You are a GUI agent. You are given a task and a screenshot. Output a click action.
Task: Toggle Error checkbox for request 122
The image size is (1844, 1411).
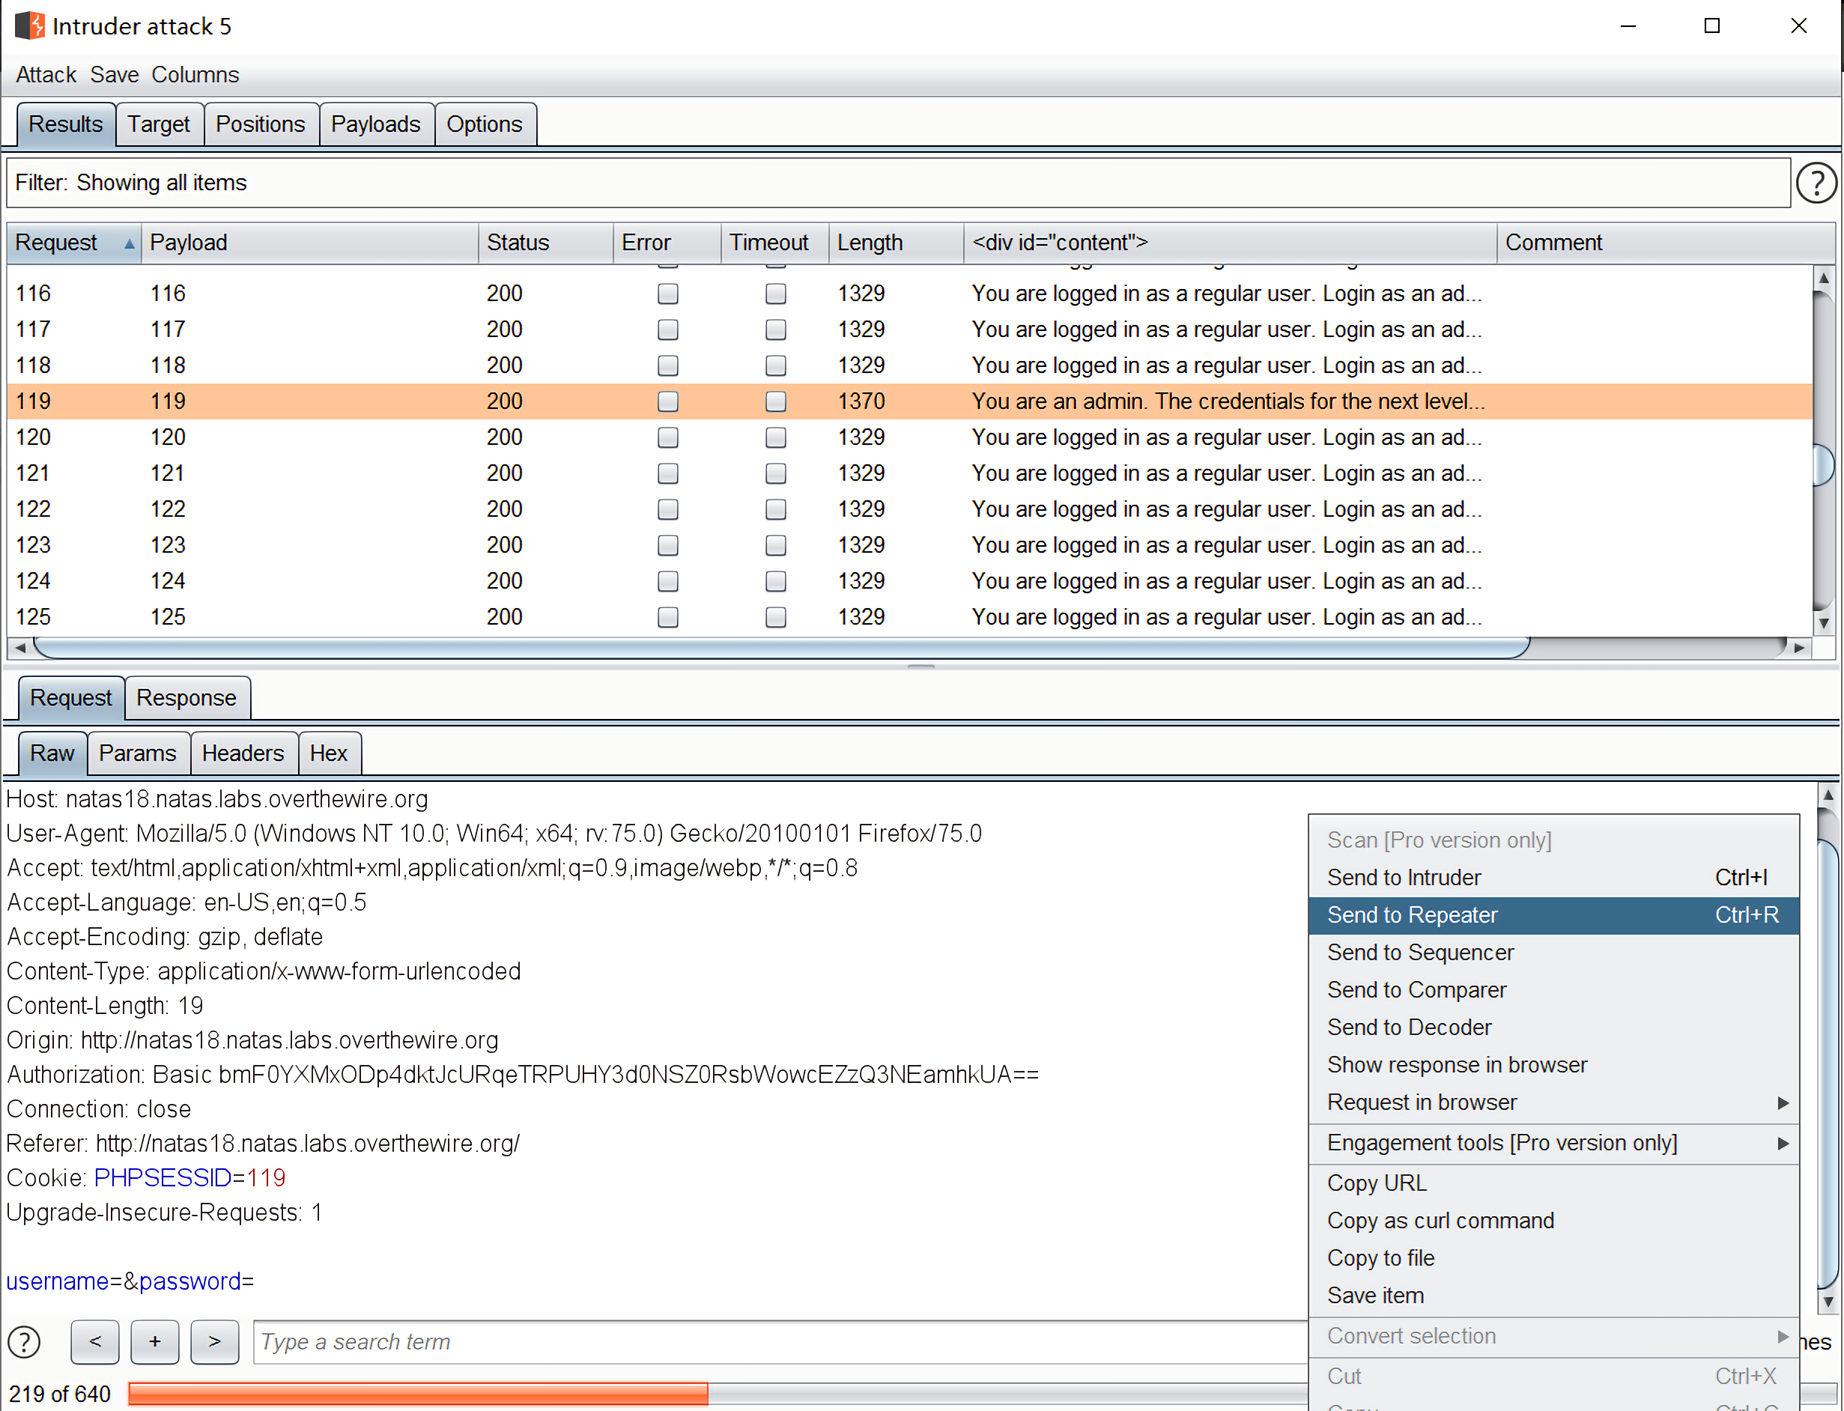[x=667, y=509]
